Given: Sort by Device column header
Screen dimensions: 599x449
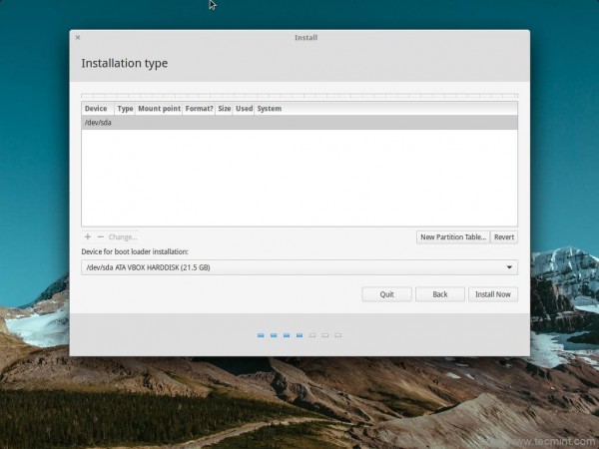Looking at the screenshot, I should click(98, 109).
